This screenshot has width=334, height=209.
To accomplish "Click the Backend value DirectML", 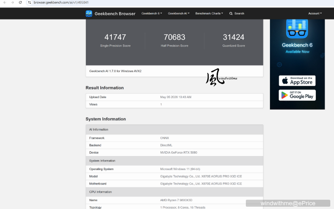I will pos(166,145).
